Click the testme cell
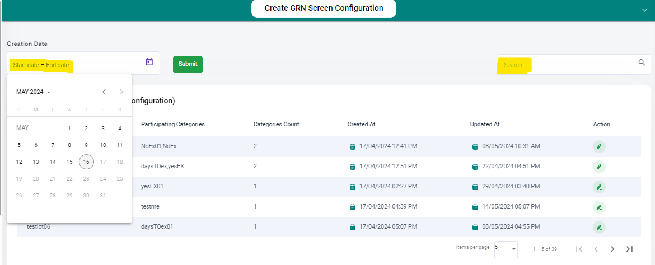Screen dimensions: 655x265 click(151, 206)
